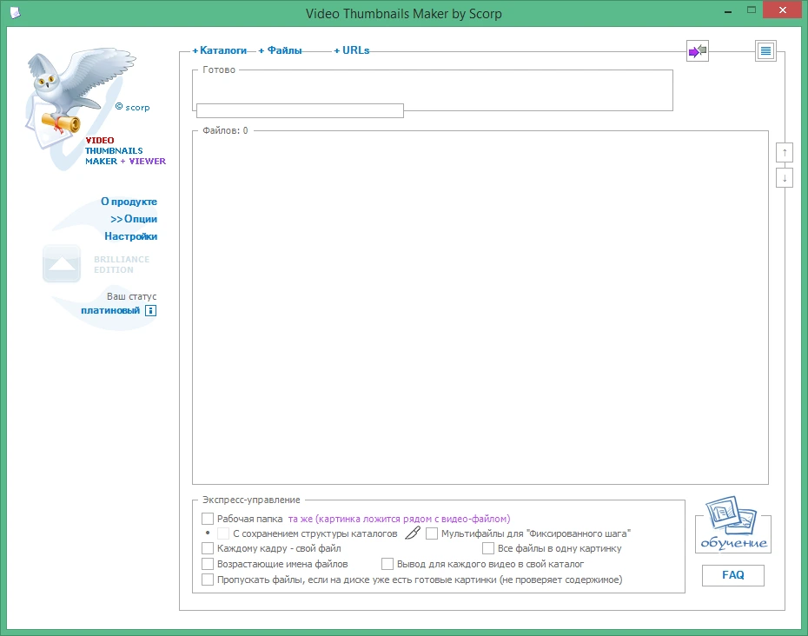The width and height of the screenshot is (808, 636).
Task: Move file down with the down arrow button
Action: [785, 178]
